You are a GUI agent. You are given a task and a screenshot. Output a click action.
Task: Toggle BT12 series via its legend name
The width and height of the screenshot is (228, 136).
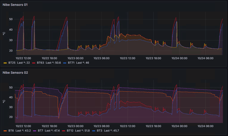click(70, 131)
